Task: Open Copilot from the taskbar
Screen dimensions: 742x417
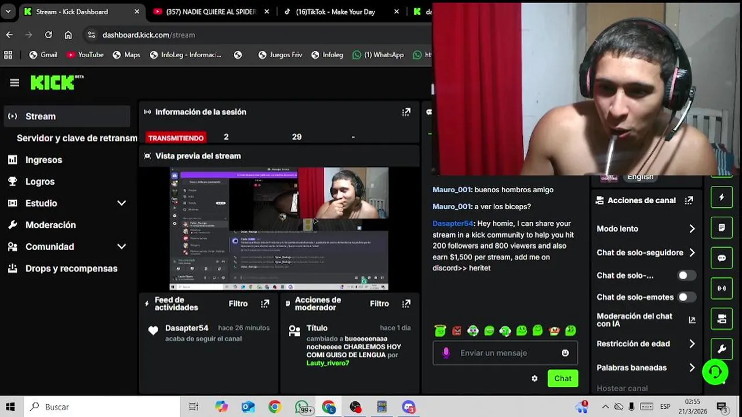Action: (x=221, y=407)
